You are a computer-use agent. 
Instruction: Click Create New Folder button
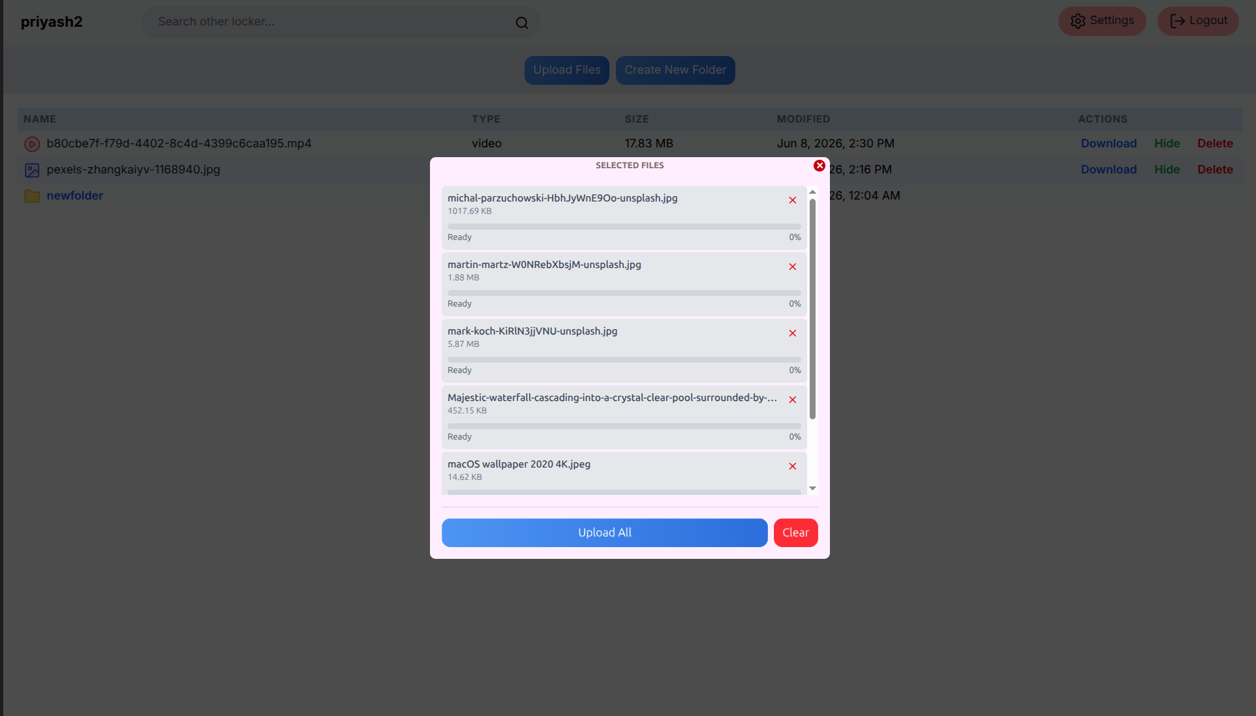pyautogui.click(x=675, y=70)
